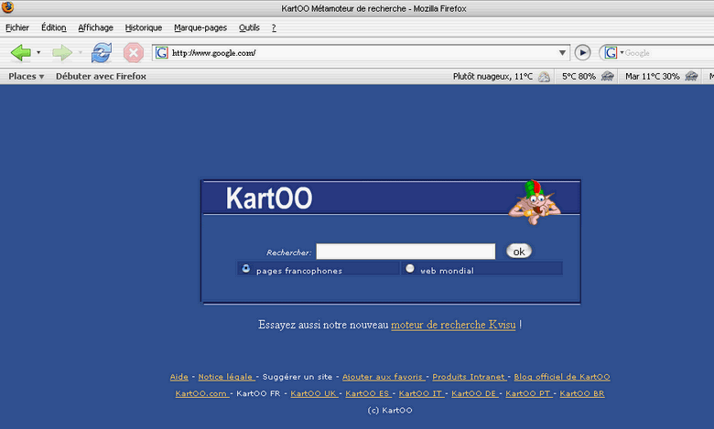Open the KartOO.com link

point(201,393)
